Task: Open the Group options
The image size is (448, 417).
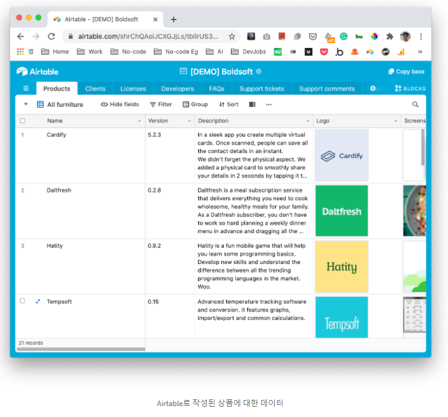Action: point(195,104)
